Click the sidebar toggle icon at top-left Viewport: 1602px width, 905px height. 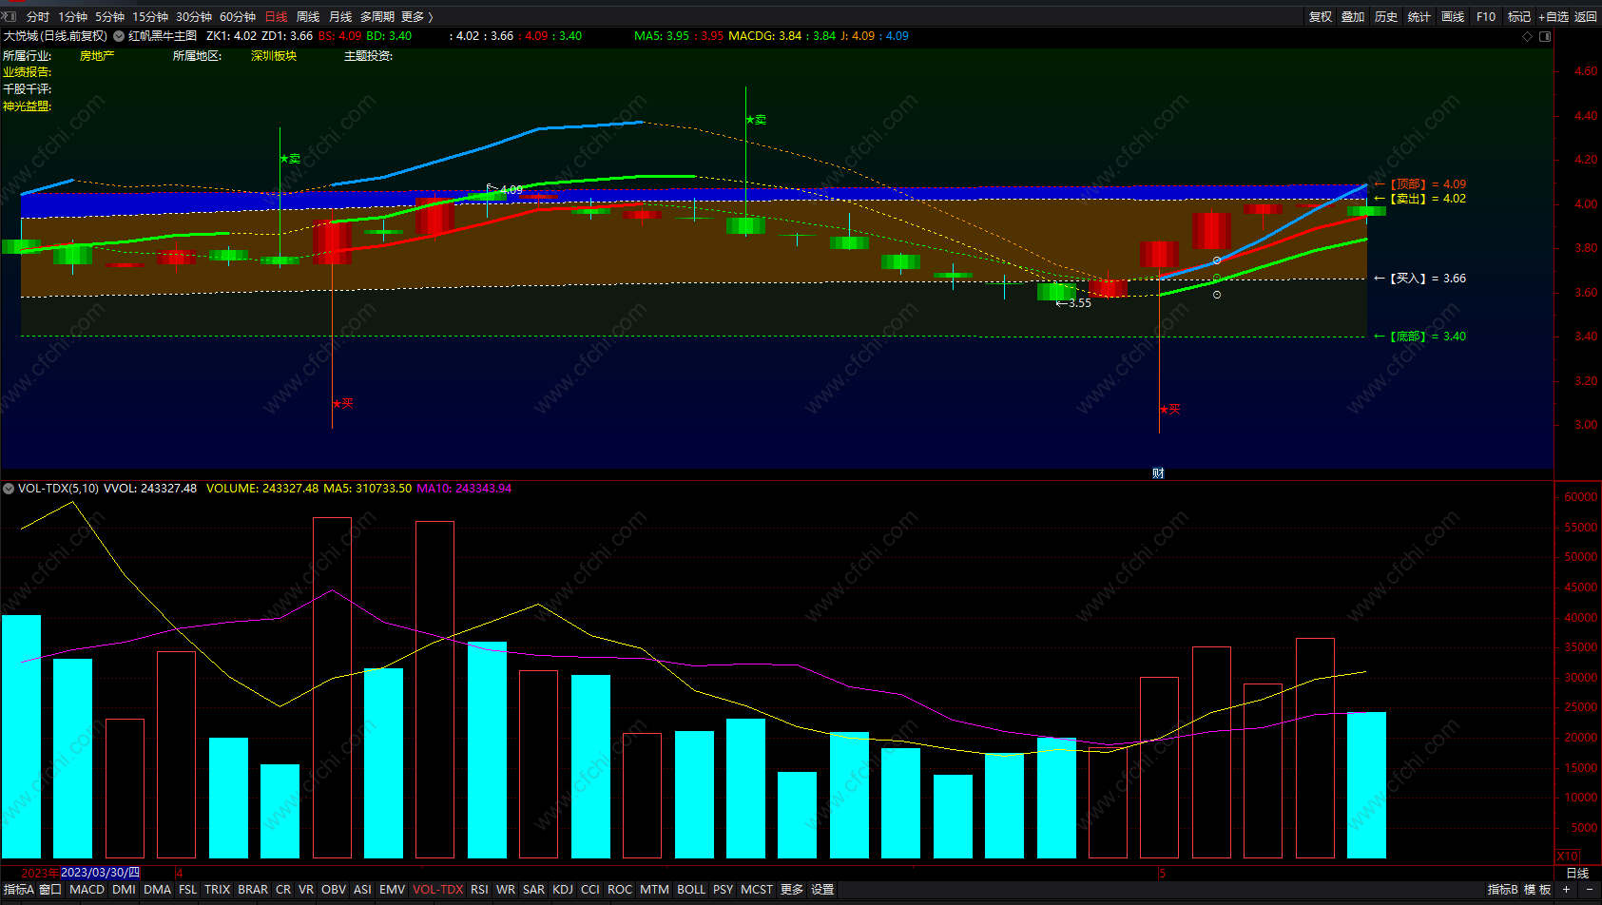coord(10,16)
